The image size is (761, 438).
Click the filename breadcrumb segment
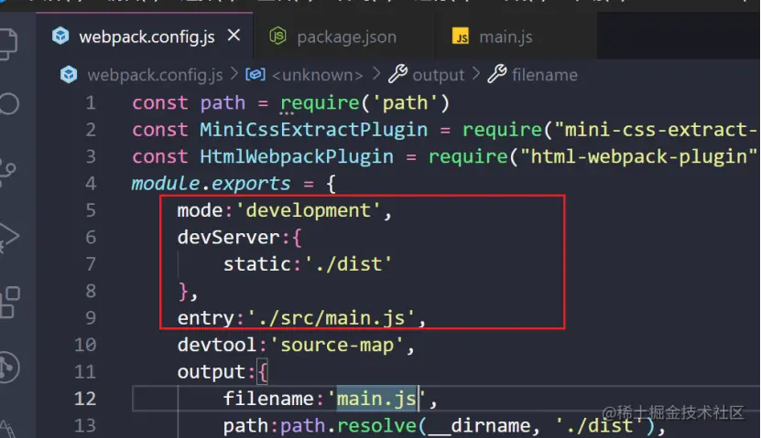tap(545, 75)
